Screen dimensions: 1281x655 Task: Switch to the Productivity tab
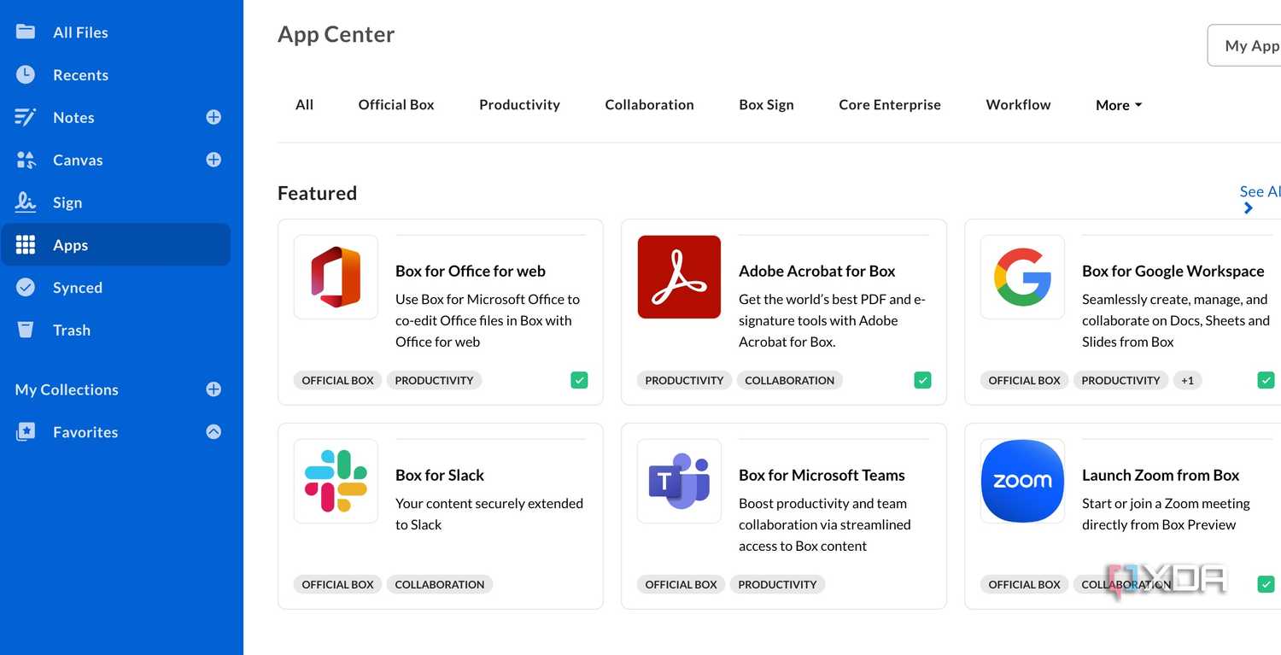[519, 104]
